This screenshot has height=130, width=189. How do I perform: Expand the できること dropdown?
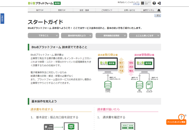[44, 36]
